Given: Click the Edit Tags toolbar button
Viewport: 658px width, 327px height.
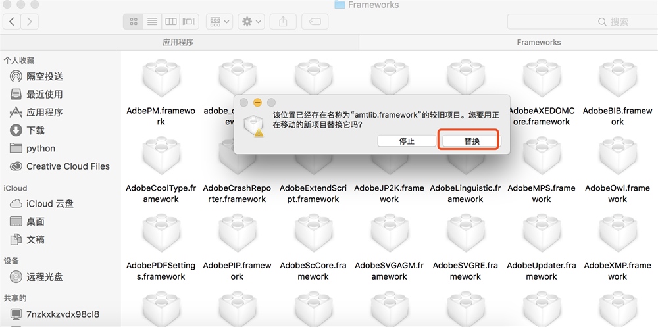Looking at the screenshot, I should coord(315,22).
